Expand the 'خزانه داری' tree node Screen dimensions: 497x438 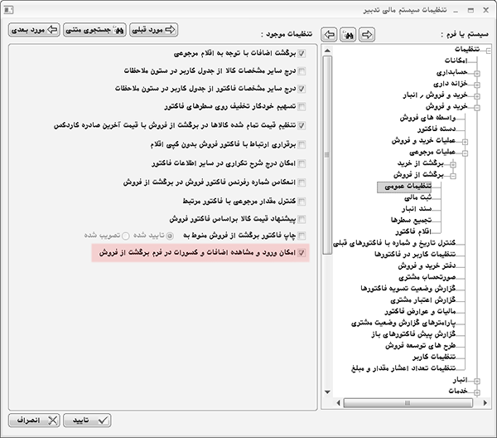(x=477, y=84)
